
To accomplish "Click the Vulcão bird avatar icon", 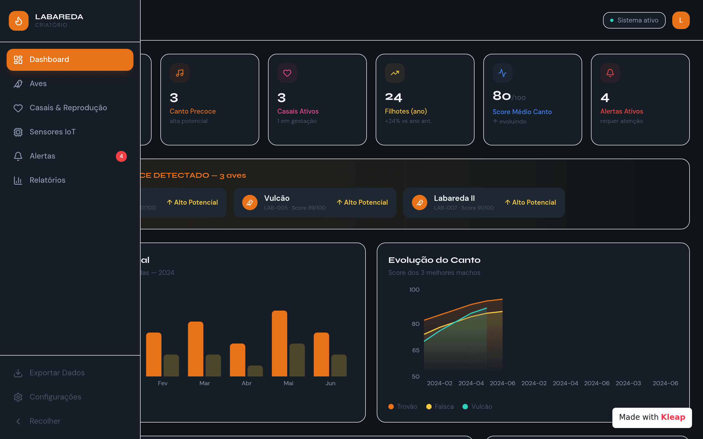I will pos(250,203).
